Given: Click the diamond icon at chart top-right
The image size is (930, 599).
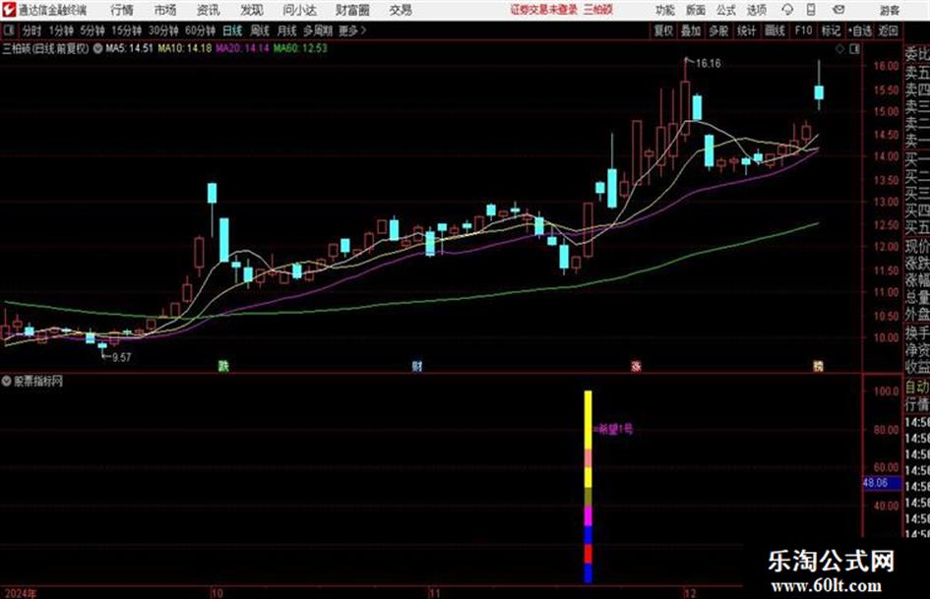Looking at the screenshot, I should pos(839,49).
